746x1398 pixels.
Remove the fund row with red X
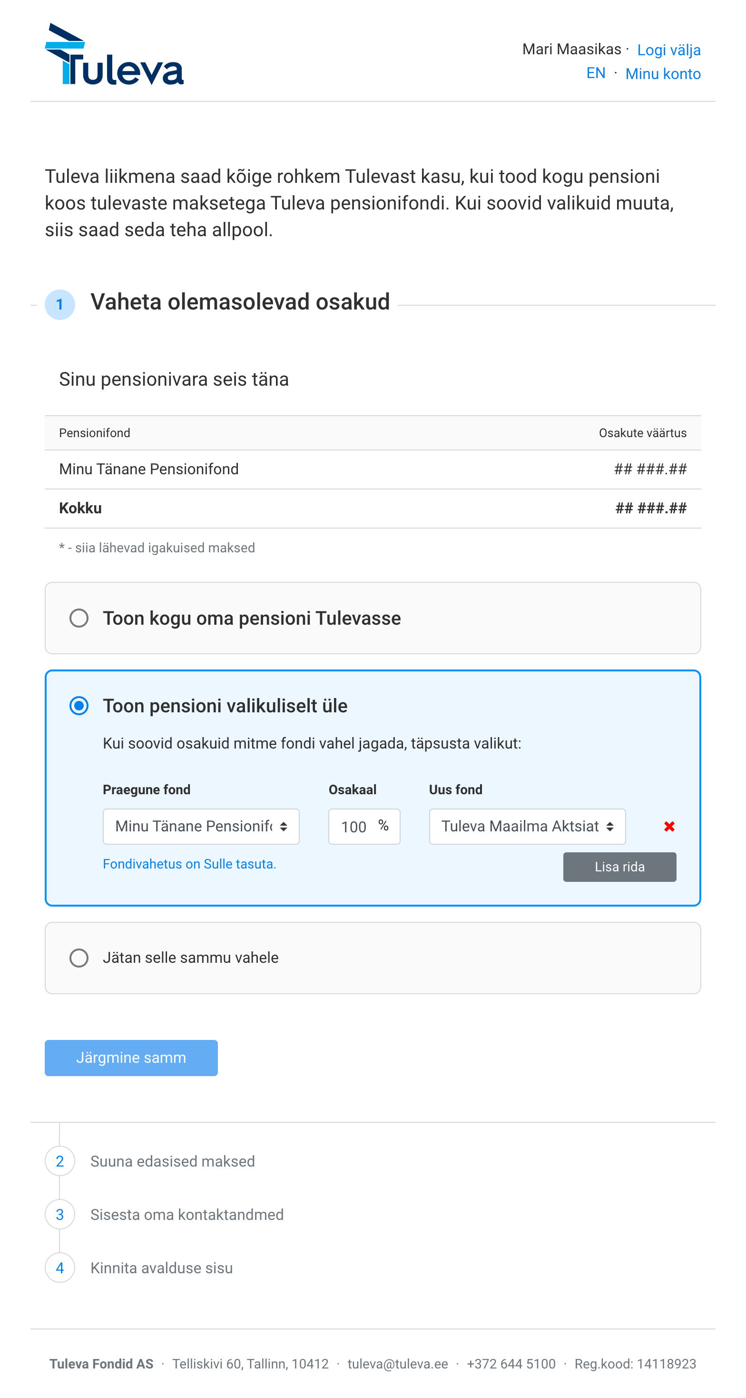tap(669, 827)
